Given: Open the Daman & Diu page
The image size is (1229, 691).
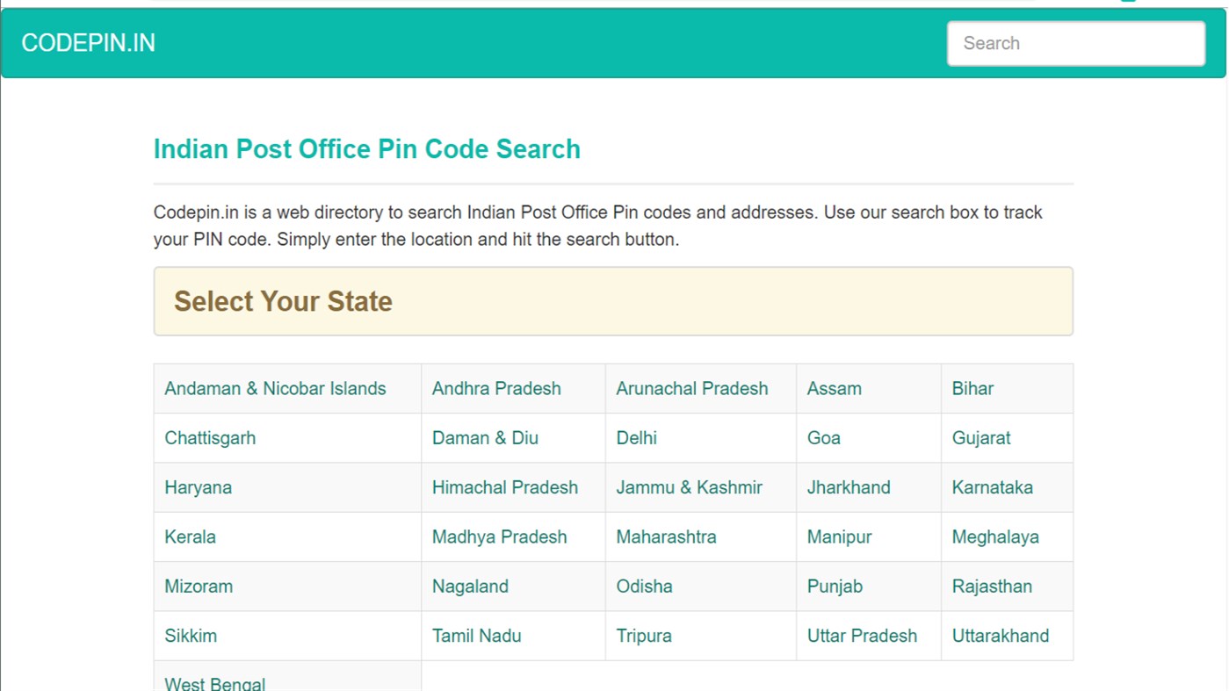Looking at the screenshot, I should (x=485, y=437).
